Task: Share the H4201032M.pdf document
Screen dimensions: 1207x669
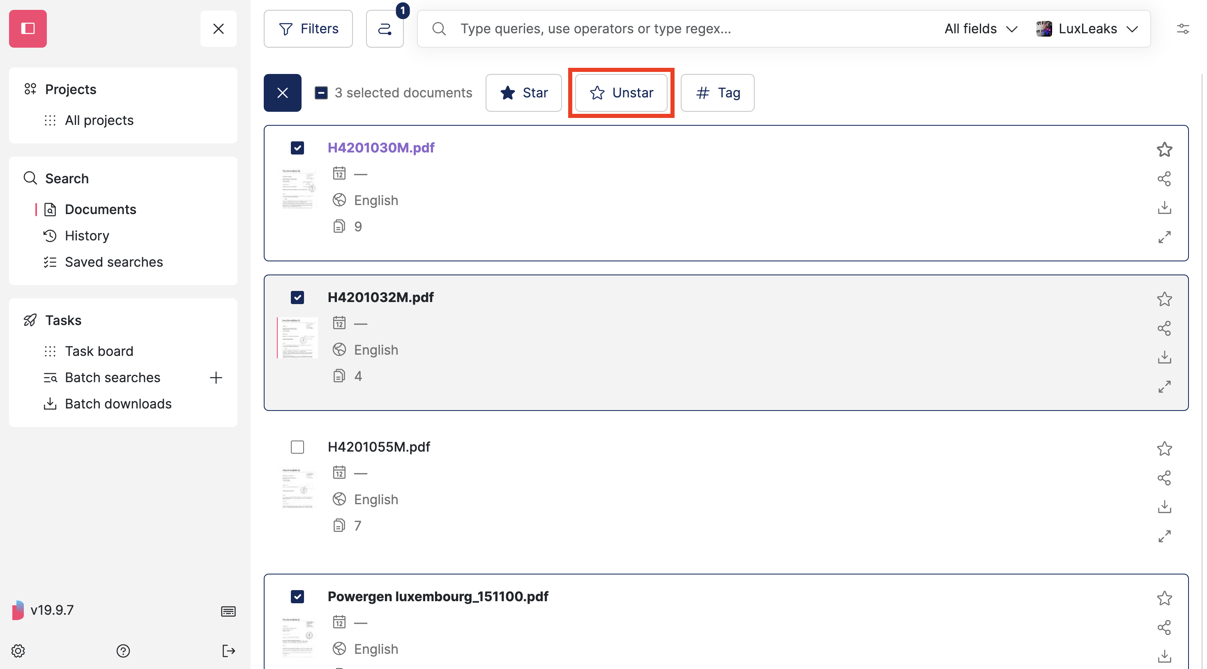Action: 1164,328
